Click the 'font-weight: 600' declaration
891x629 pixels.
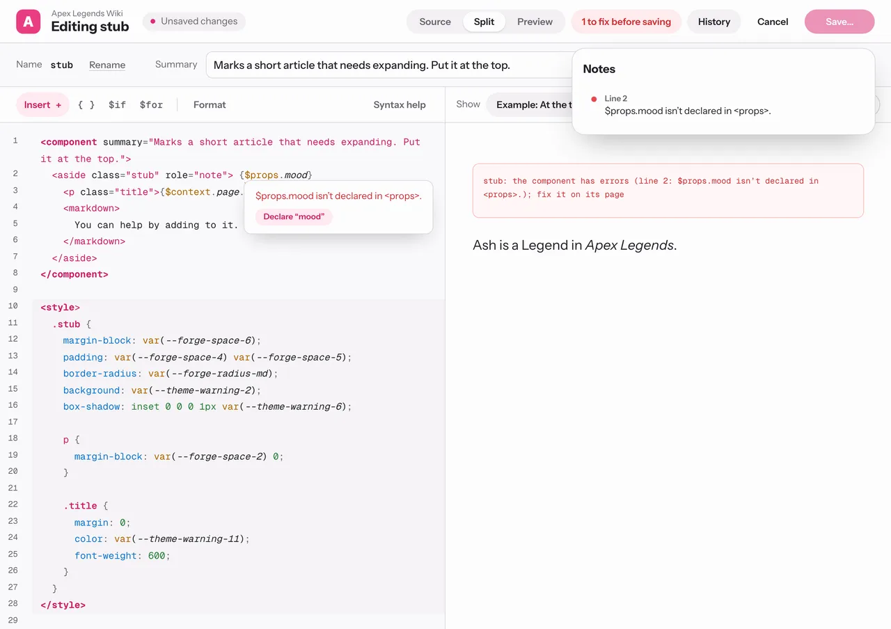click(122, 556)
